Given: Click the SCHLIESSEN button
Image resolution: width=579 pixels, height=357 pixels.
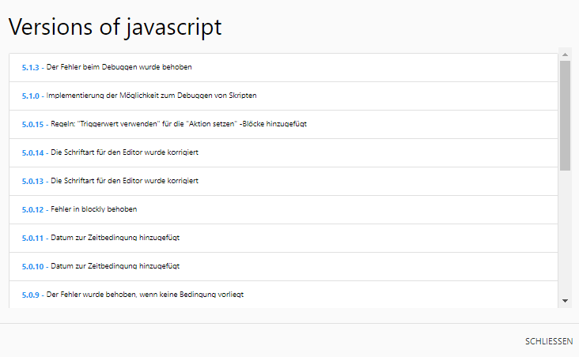Looking at the screenshot, I should [x=549, y=341].
